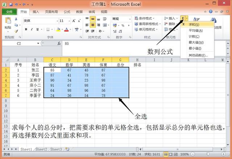
Task: Click the center align icon
Action: [93, 25]
